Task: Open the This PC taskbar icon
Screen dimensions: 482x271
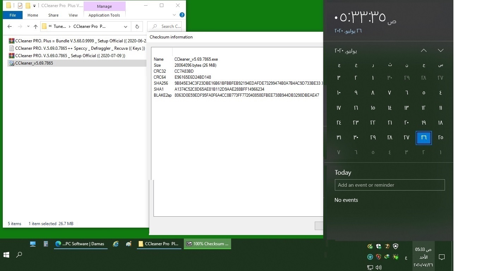Action: click(x=33, y=244)
